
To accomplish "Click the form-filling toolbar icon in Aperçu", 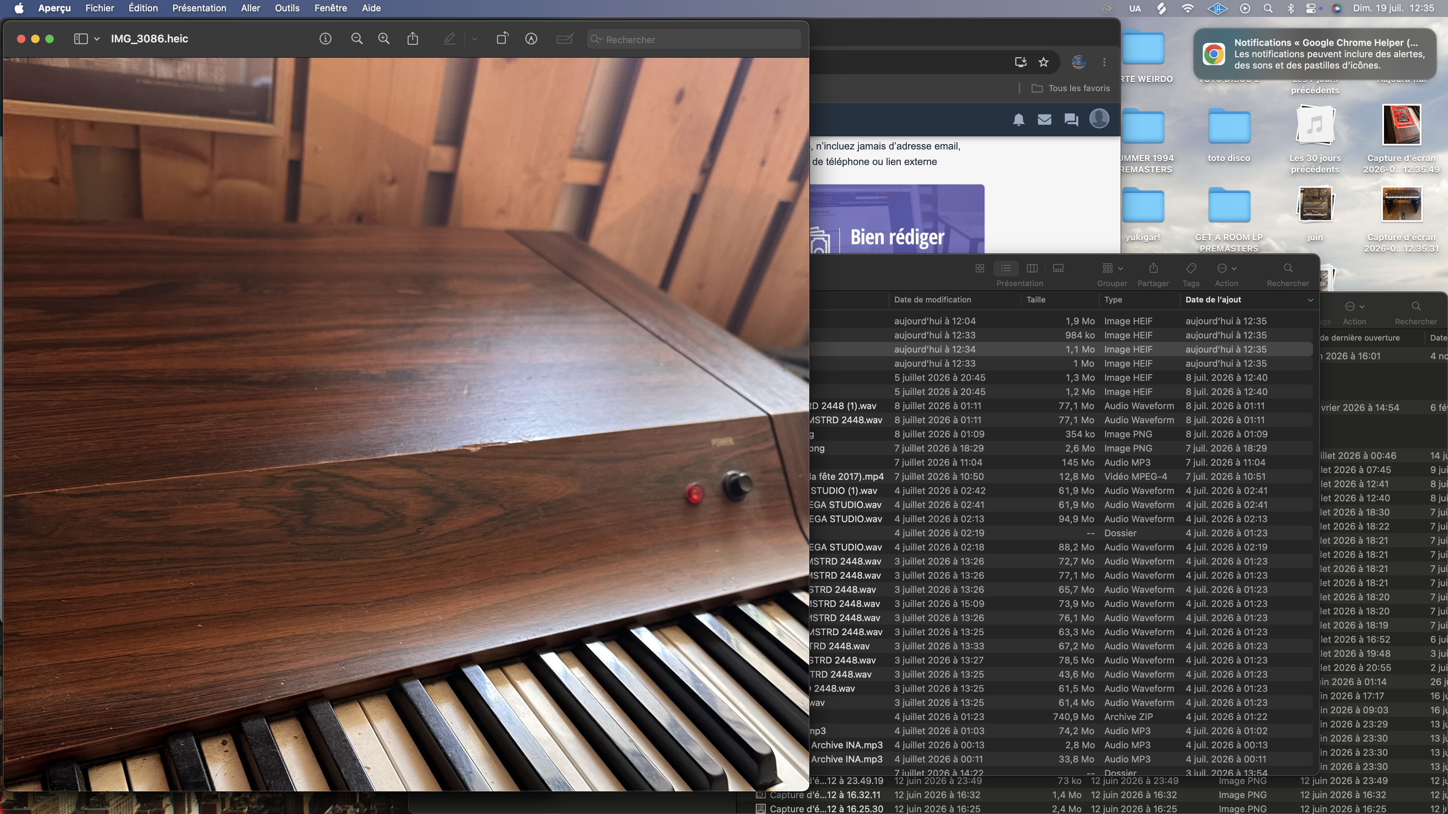I will tap(564, 39).
